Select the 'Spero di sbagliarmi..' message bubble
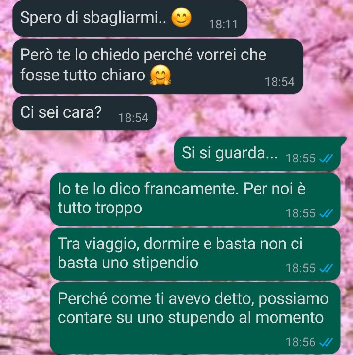The height and width of the screenshot is (355, 353). tap(130, 18)
